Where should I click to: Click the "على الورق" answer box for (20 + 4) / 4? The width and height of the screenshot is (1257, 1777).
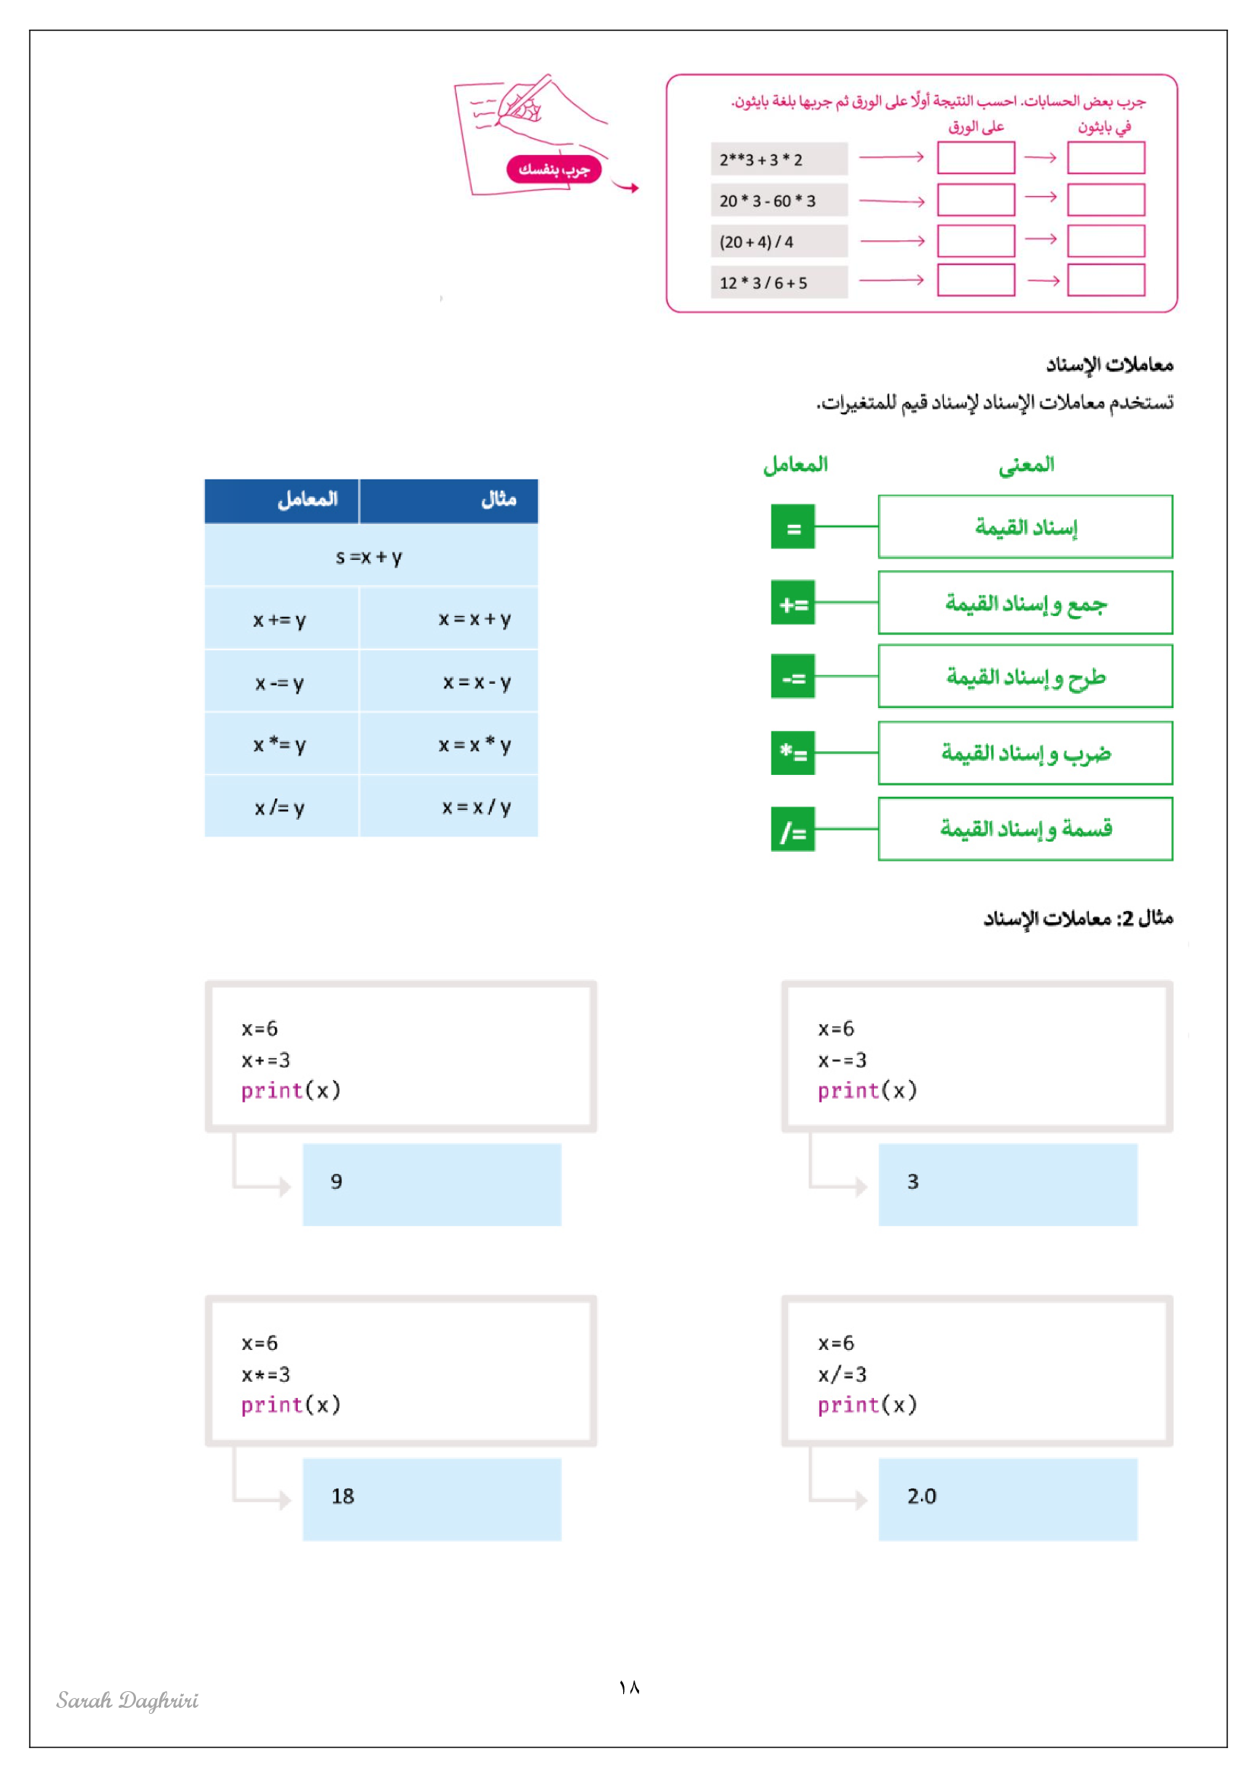point(975,241)
